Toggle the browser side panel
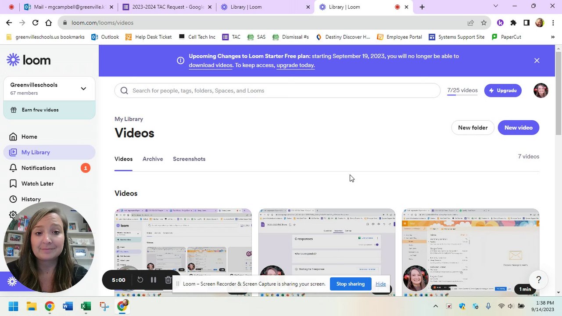 click(x=526, y=23)
